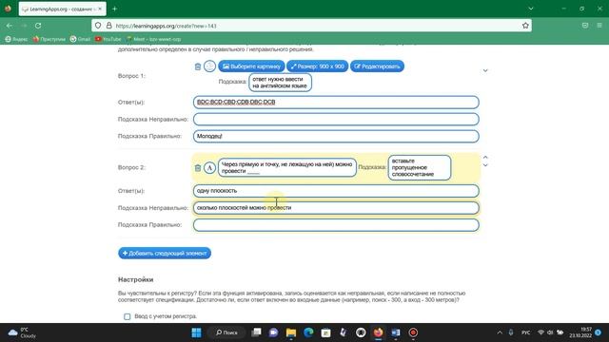Click the shield tracking protection icon
Viewport: 609px width, 342px height.
point(98,26)
